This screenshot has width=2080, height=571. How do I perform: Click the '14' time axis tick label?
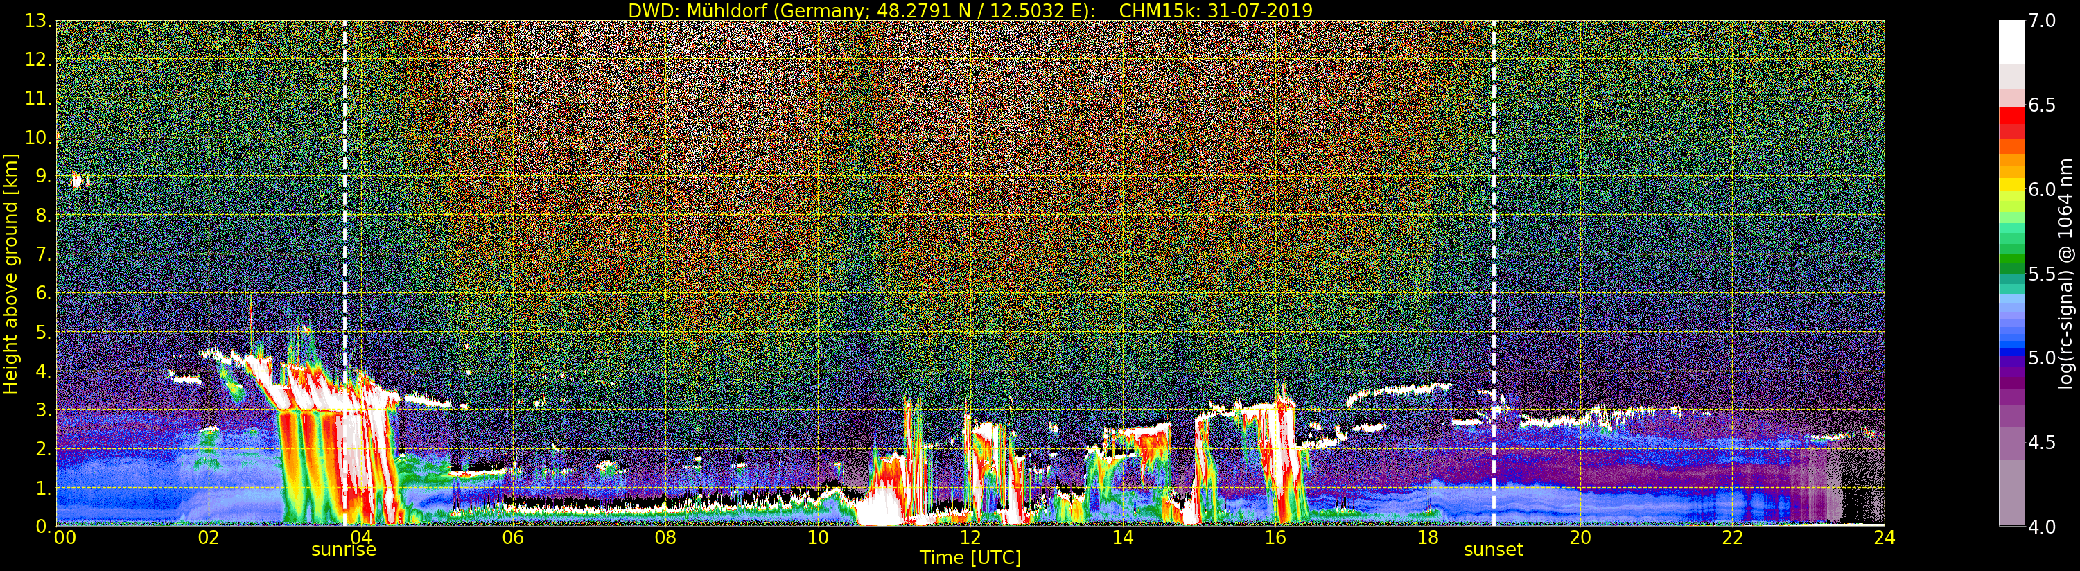pos(1122,537)
